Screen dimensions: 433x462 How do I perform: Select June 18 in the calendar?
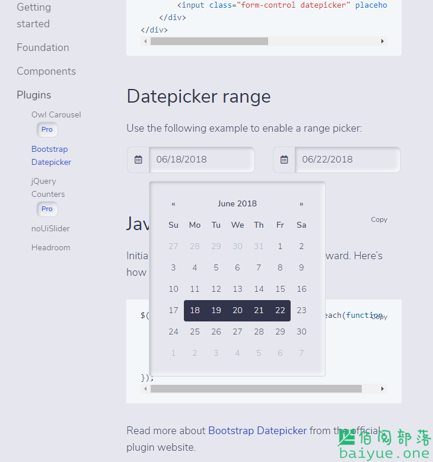pos(195,311)
